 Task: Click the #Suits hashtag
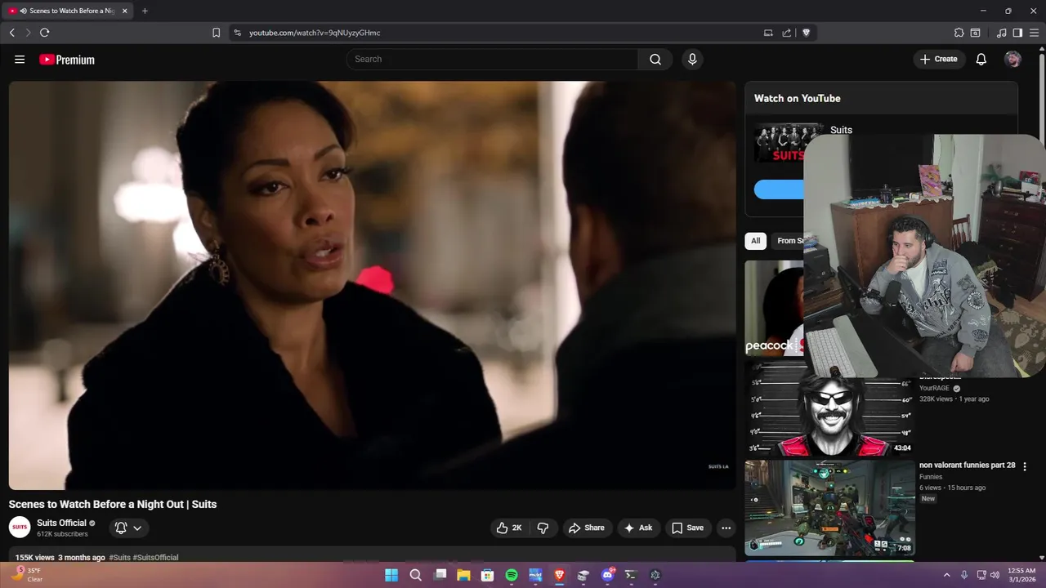tap(119, 557)
